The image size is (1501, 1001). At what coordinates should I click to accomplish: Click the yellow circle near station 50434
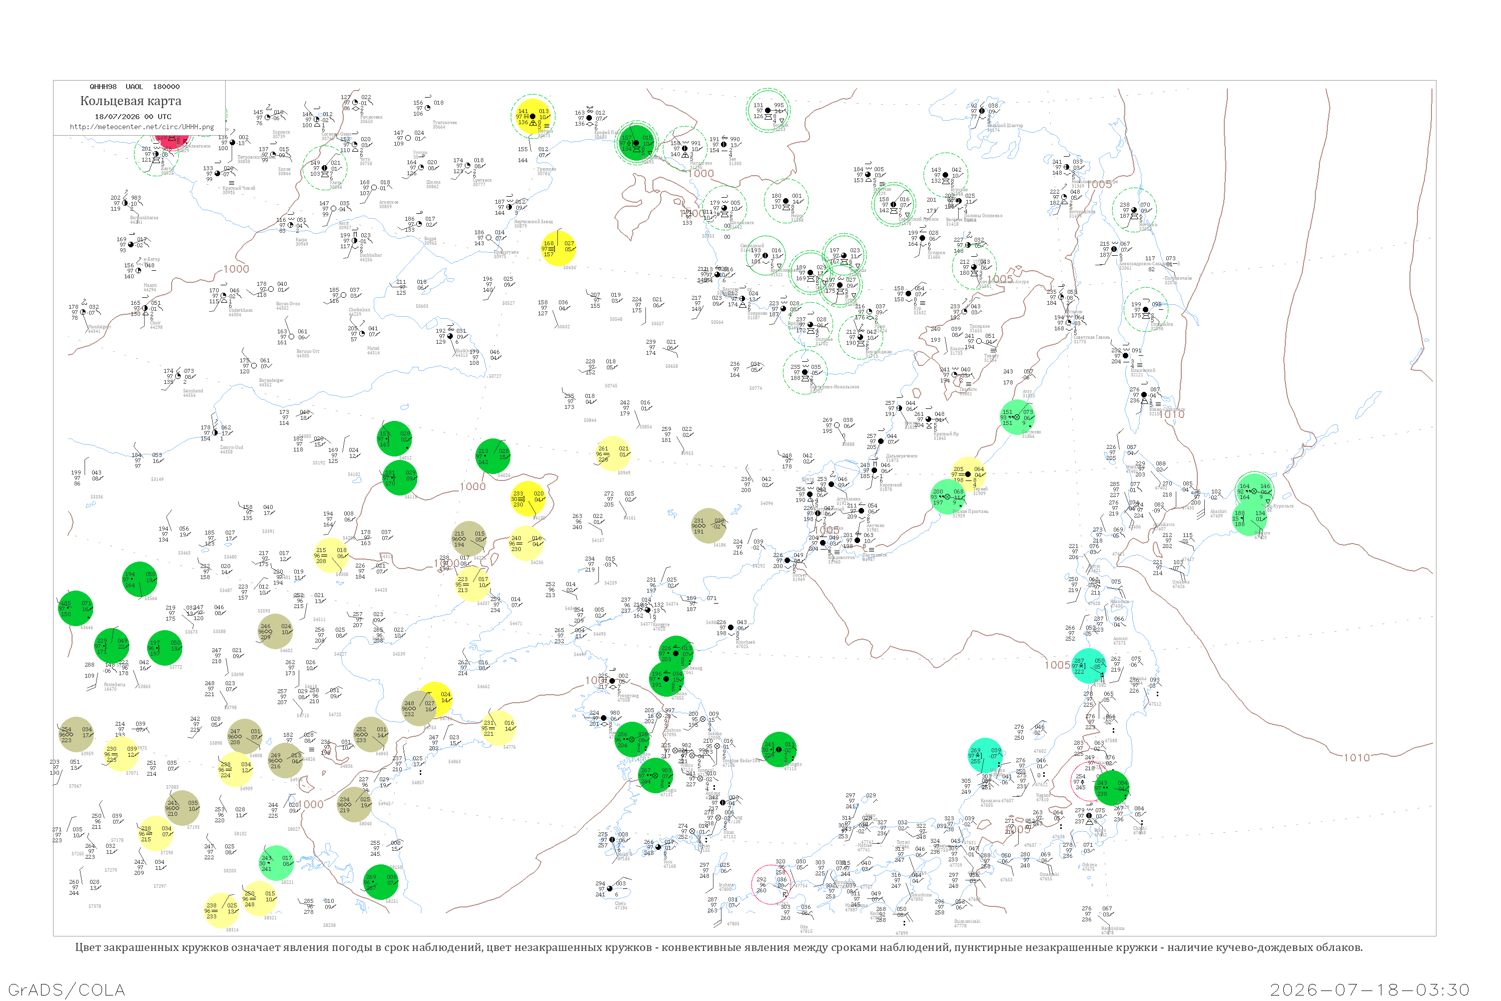pos(558,248)
